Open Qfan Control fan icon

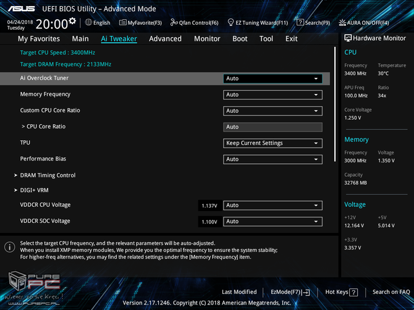tap(174, 22)
